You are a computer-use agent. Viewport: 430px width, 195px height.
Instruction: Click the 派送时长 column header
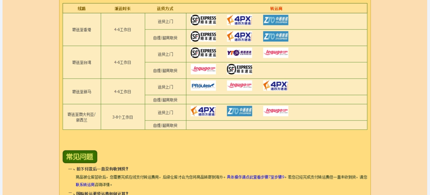(x=123, y=8)
